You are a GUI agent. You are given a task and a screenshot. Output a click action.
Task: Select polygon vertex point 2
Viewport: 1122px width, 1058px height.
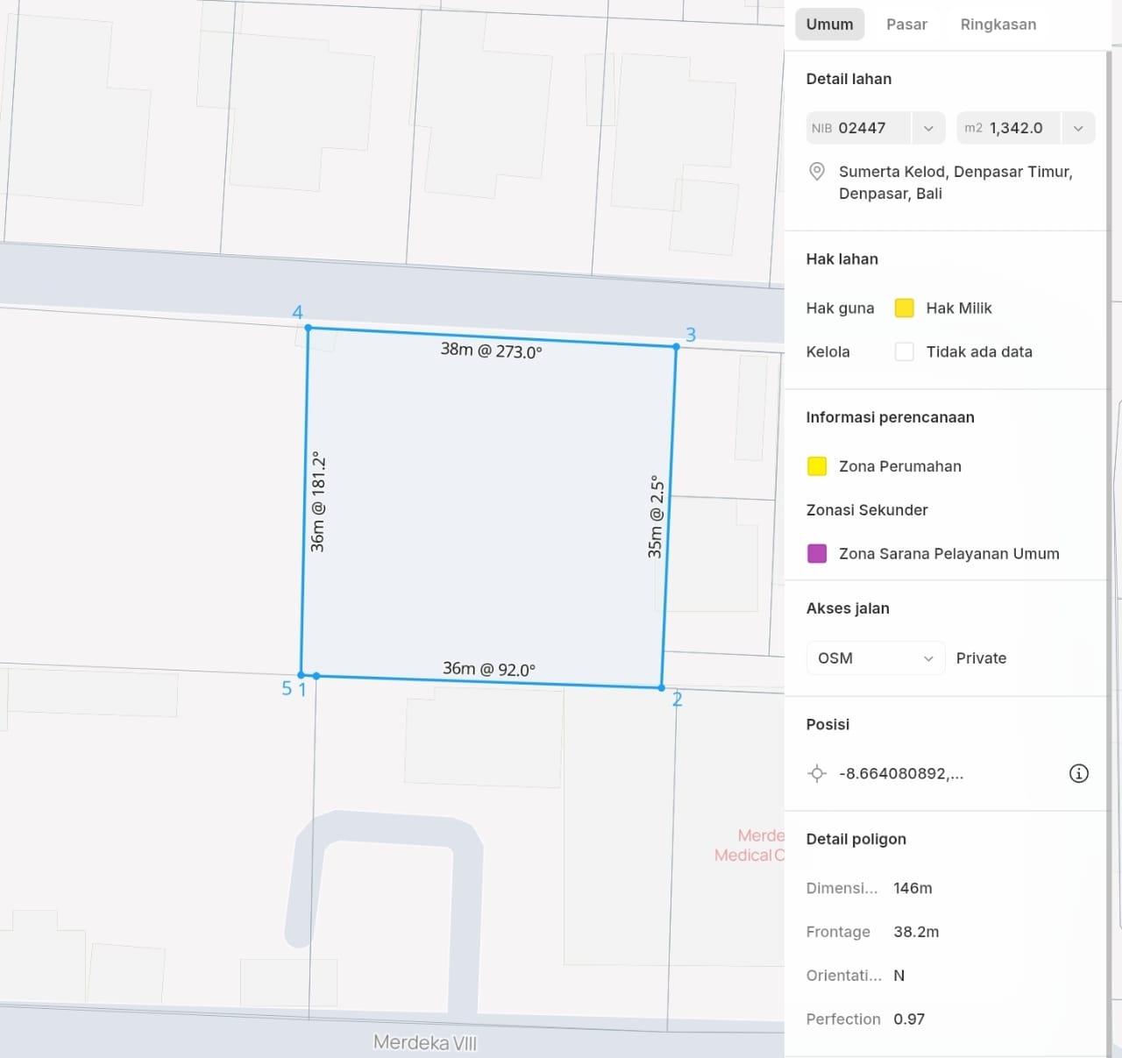(662, 688)
